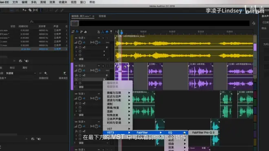The image size is (269, 151).
Task: Click the 轨道 2 pre-render lightning icon
Action: pos(107,75)
